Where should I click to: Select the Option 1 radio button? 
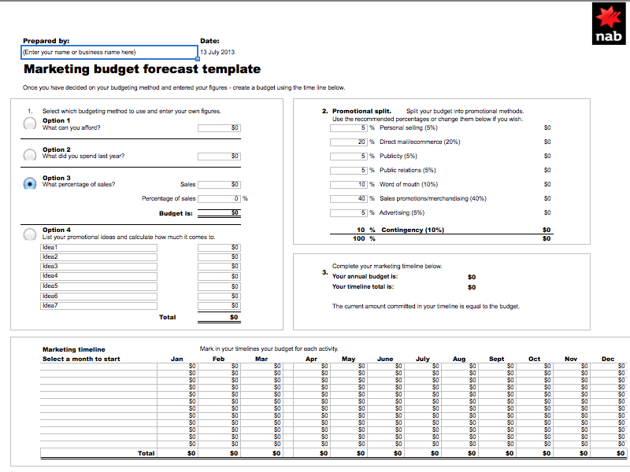[30, 124]
